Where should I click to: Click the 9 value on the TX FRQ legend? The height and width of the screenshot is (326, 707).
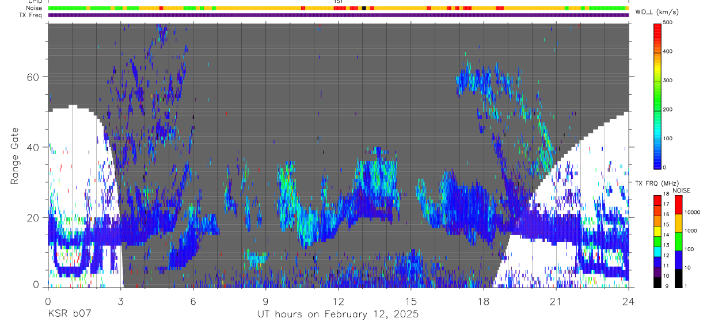(x=666, y=286)
